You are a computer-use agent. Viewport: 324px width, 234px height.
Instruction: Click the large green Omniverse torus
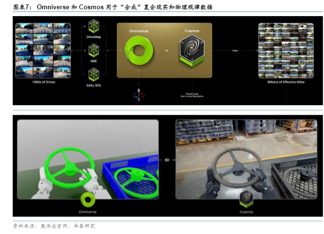[139, 51]
